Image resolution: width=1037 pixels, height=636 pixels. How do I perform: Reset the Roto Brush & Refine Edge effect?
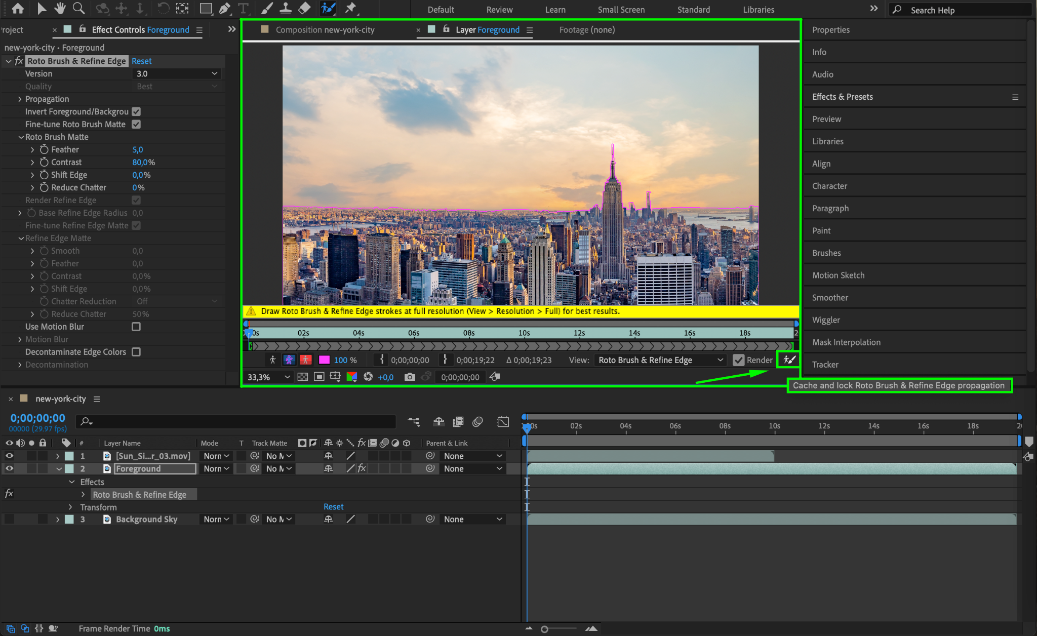point(141,61)
